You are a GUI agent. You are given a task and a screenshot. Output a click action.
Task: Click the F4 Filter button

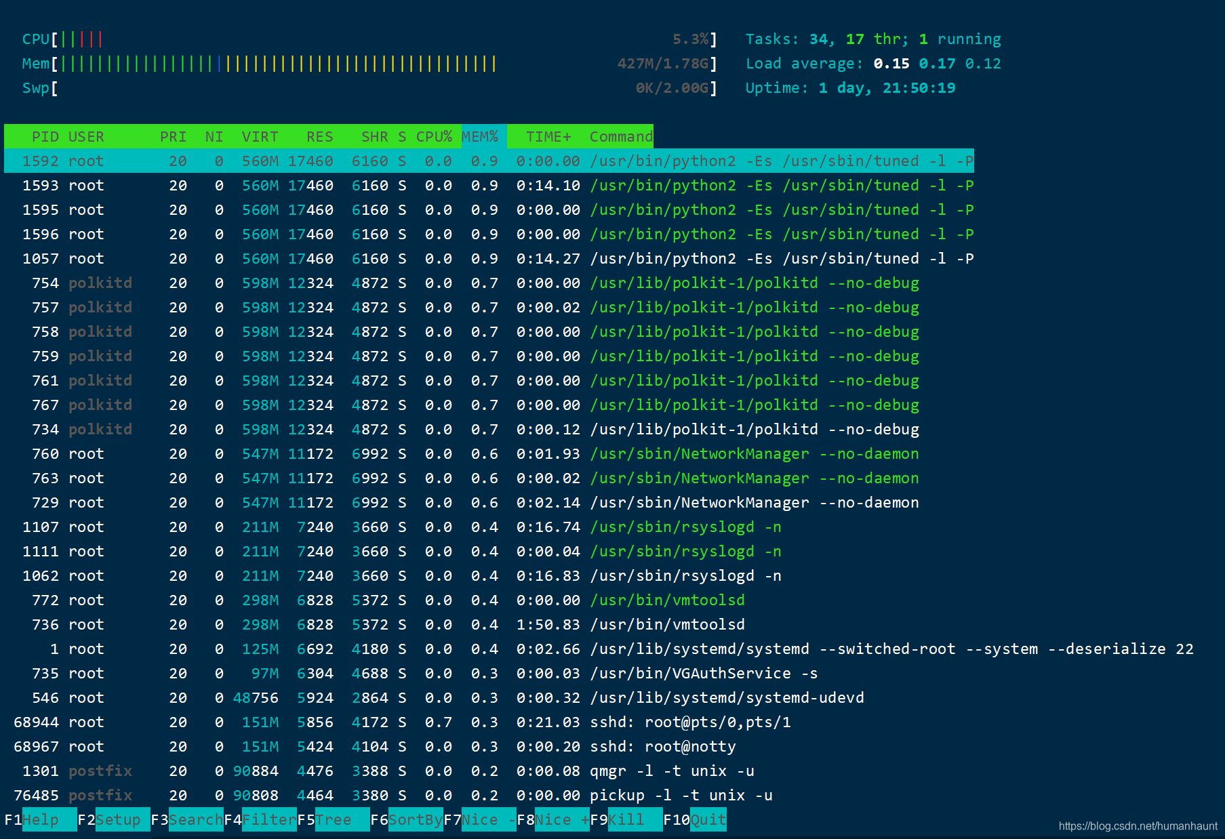(260, 820)
